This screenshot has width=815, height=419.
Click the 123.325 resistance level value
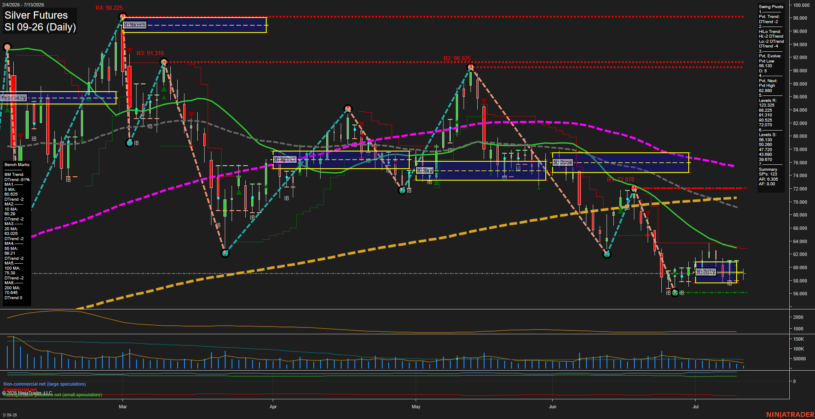pos(766,105)
